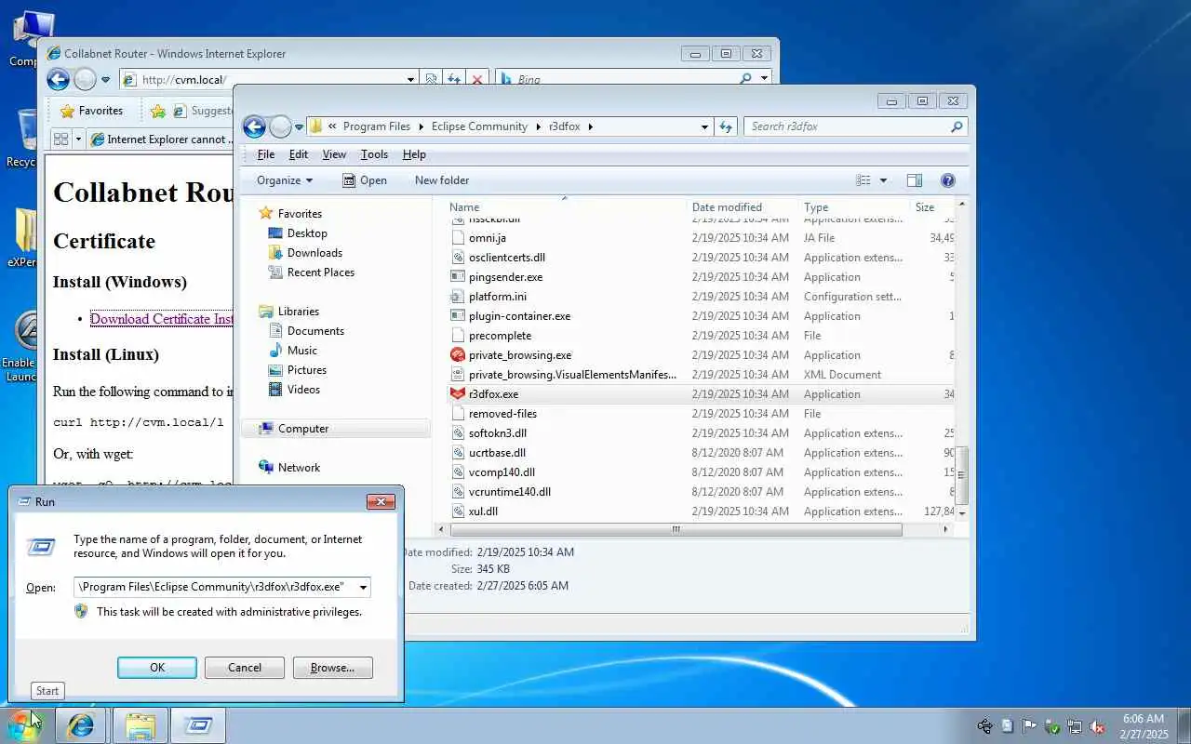Image resolution: width=1191 pixels, height=744 pixels.
Task: Select the softokn3.dll file row
Action: [703, 433]
